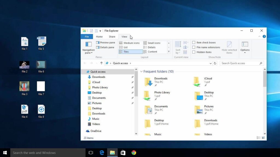Show Hidden items
280x157 pixels.
(194, 52)
